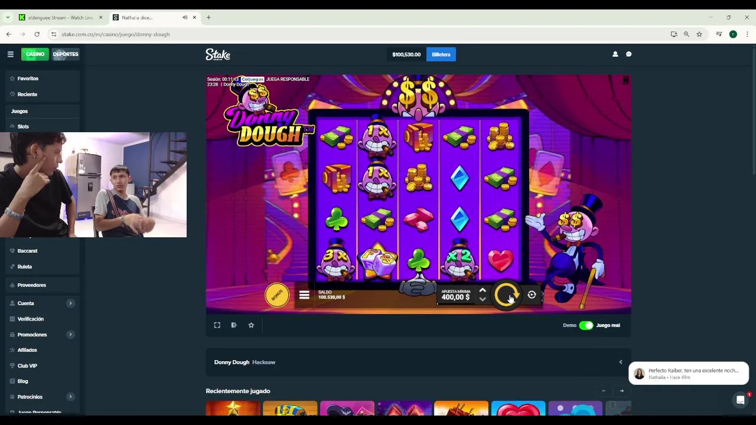Screen dimensions: 756x425
Task: Bookmark this page with the star icon
Action: [699, 34]
